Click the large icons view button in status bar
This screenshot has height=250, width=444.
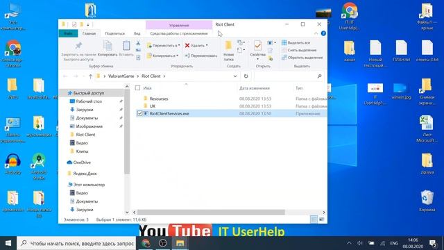pos(322,219)
